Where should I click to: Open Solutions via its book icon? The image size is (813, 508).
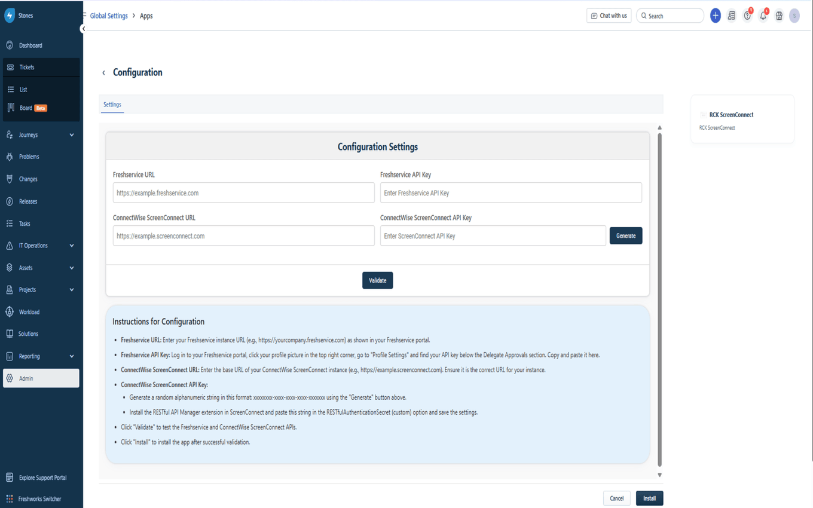point(10,334)
